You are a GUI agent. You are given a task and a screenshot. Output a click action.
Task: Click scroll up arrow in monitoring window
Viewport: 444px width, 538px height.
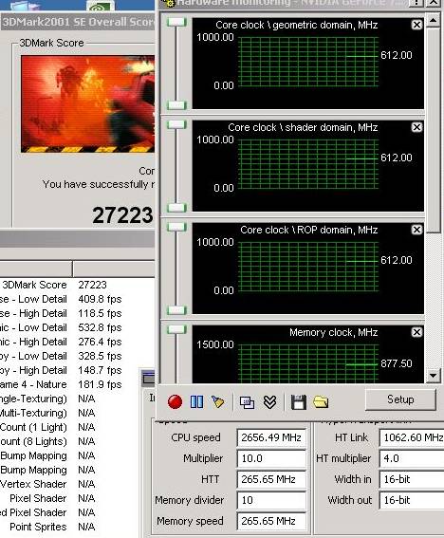(x=433, y=21)
